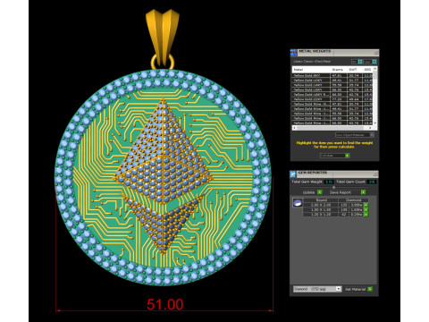Close the Gem Reporter panel
Screen dimensions: 429x322
[x=375, y=174]
